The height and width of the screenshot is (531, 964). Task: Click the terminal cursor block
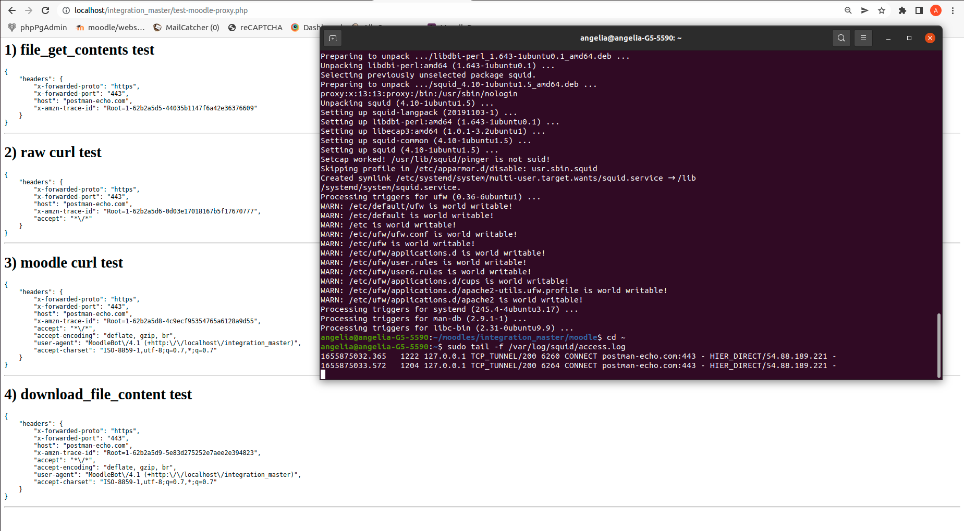point(323,375)
